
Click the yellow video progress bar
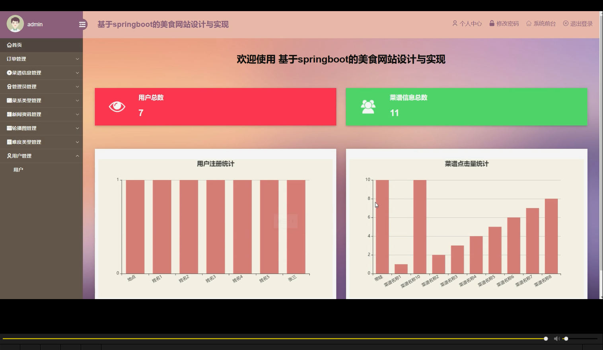pyautogui.click(x=273, y=338)
